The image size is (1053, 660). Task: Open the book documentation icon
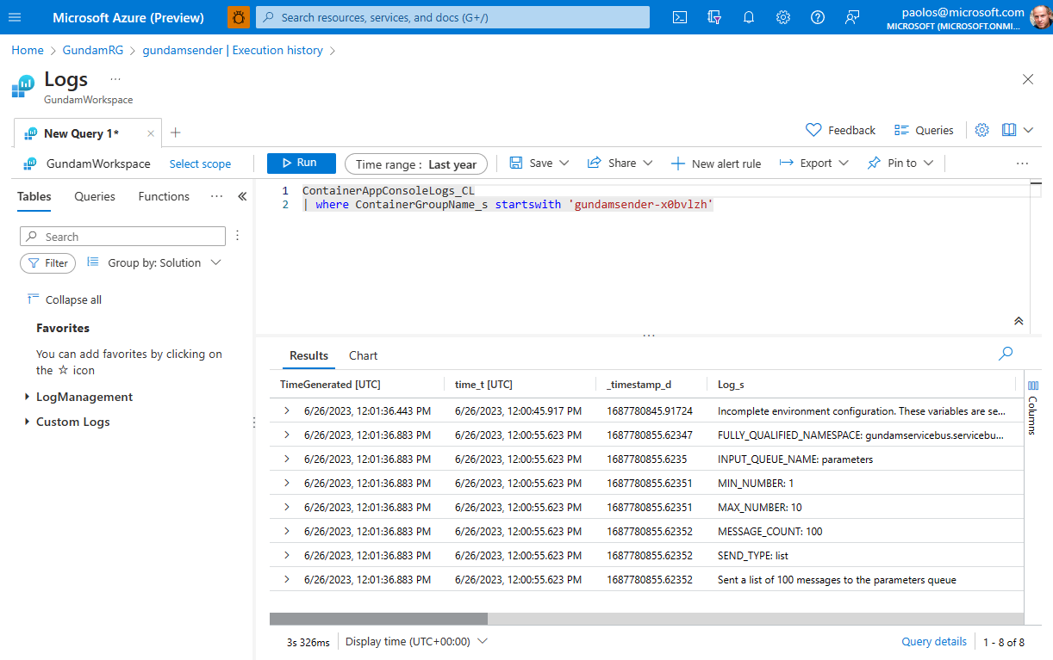1009,130
